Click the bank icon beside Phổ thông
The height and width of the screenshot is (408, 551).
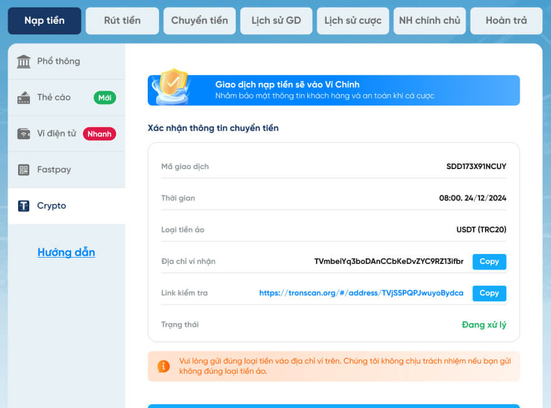(24, 61)
